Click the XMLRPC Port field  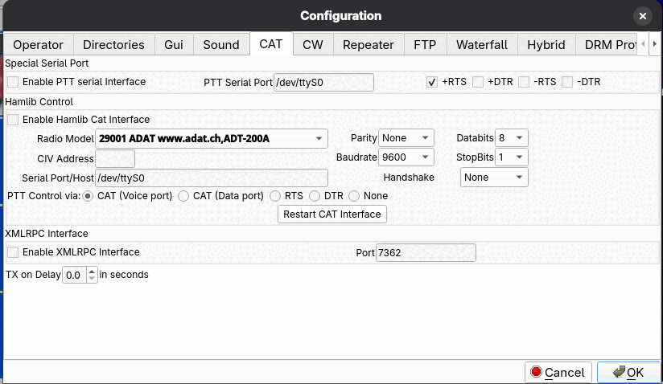(x=426, y=253)
